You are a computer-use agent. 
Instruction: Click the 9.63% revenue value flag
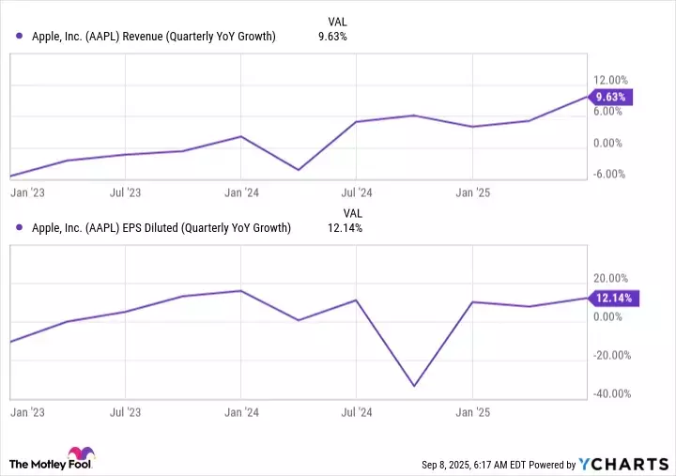click(613, 96)
